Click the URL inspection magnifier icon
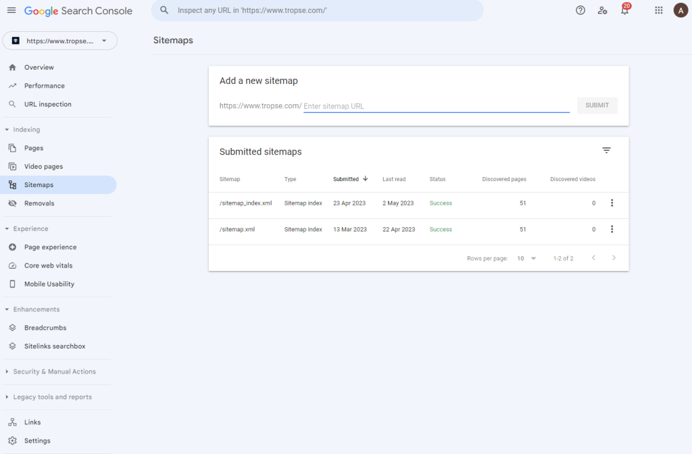The image size is (692, 454). click(x=12, y=104)
